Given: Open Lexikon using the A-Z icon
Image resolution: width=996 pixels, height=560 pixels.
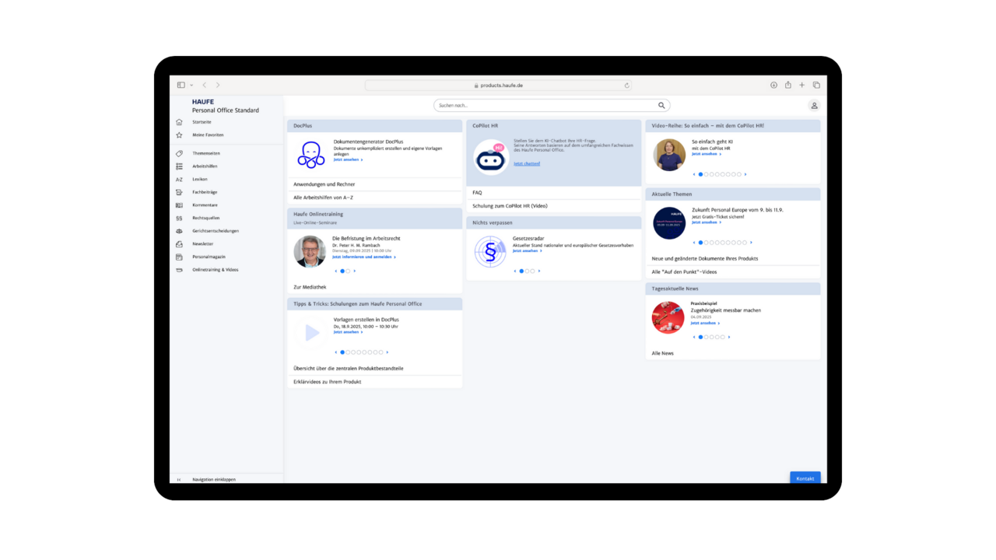Looking at the screenshot, I should coord(179,180).
